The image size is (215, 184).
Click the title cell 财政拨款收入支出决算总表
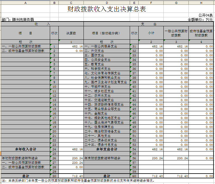click(x=107, y=9)
